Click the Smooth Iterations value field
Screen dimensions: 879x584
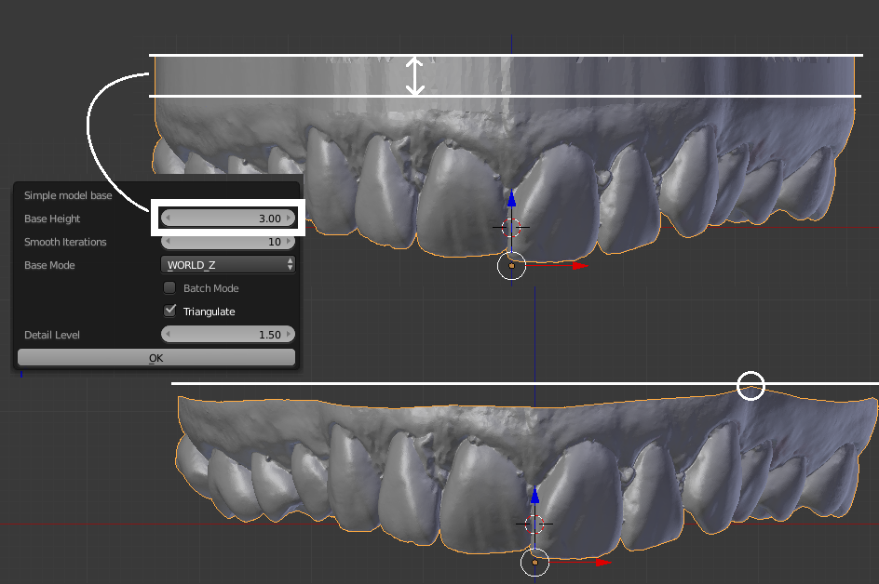[x=227, y=242]
